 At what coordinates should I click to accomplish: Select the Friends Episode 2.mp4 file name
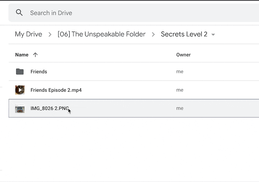(x=56, y=90)
